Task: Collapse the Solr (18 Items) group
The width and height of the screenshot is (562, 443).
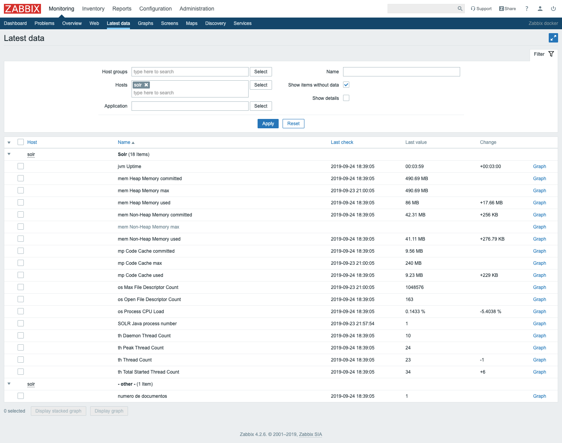Action: [x=9, y=154]
